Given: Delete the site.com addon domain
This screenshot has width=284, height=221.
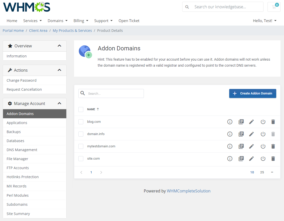Looking at the screenshot, I should click(273, 158).
